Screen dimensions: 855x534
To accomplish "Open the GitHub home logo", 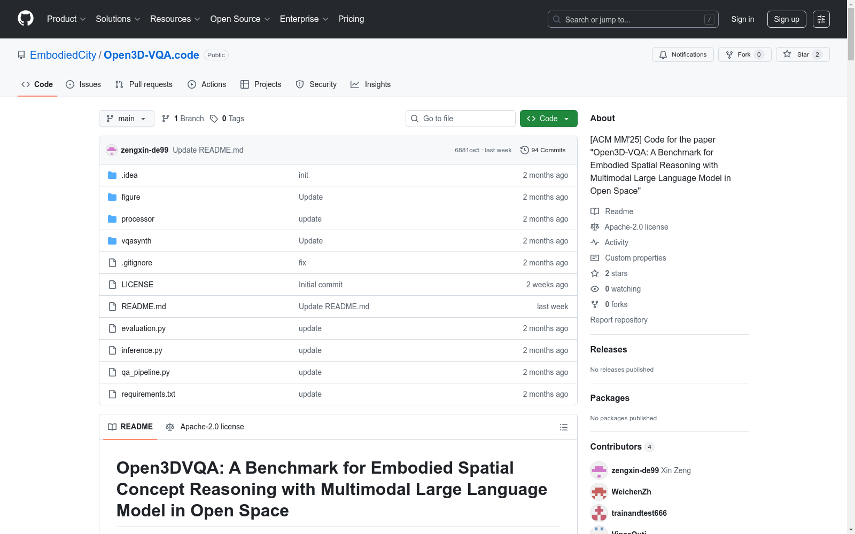I will 26,19.
